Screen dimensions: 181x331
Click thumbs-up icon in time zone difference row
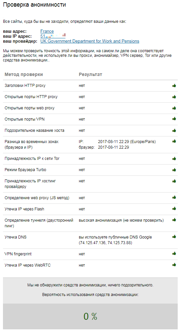[x=174, y=141]
